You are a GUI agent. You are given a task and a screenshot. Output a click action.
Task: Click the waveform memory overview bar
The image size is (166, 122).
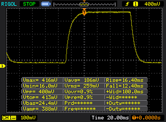pyautogui.click(x=84, y=4)
